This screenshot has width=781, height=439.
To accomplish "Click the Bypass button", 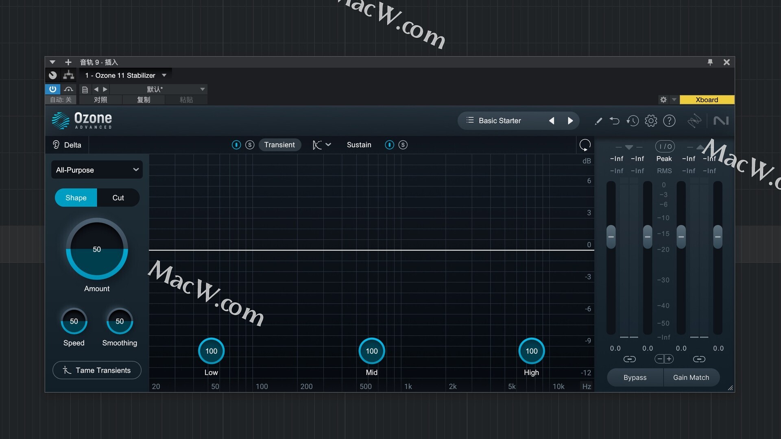I will (635, 378).
